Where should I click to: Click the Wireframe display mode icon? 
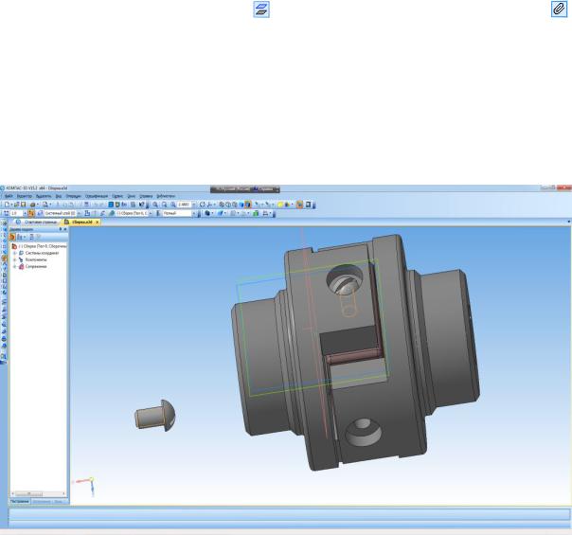pyautogui.click(x=222, y=205)
